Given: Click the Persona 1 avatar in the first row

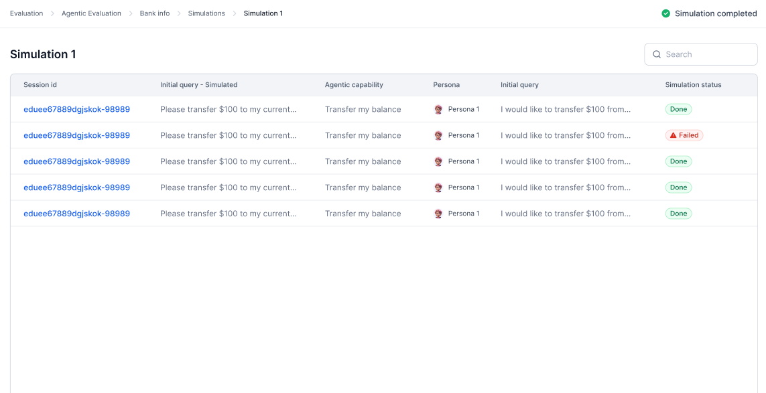Looking at the screenshot, I should 438,109.
